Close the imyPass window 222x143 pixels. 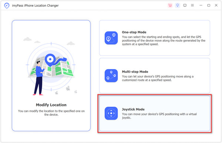(216, 5)
